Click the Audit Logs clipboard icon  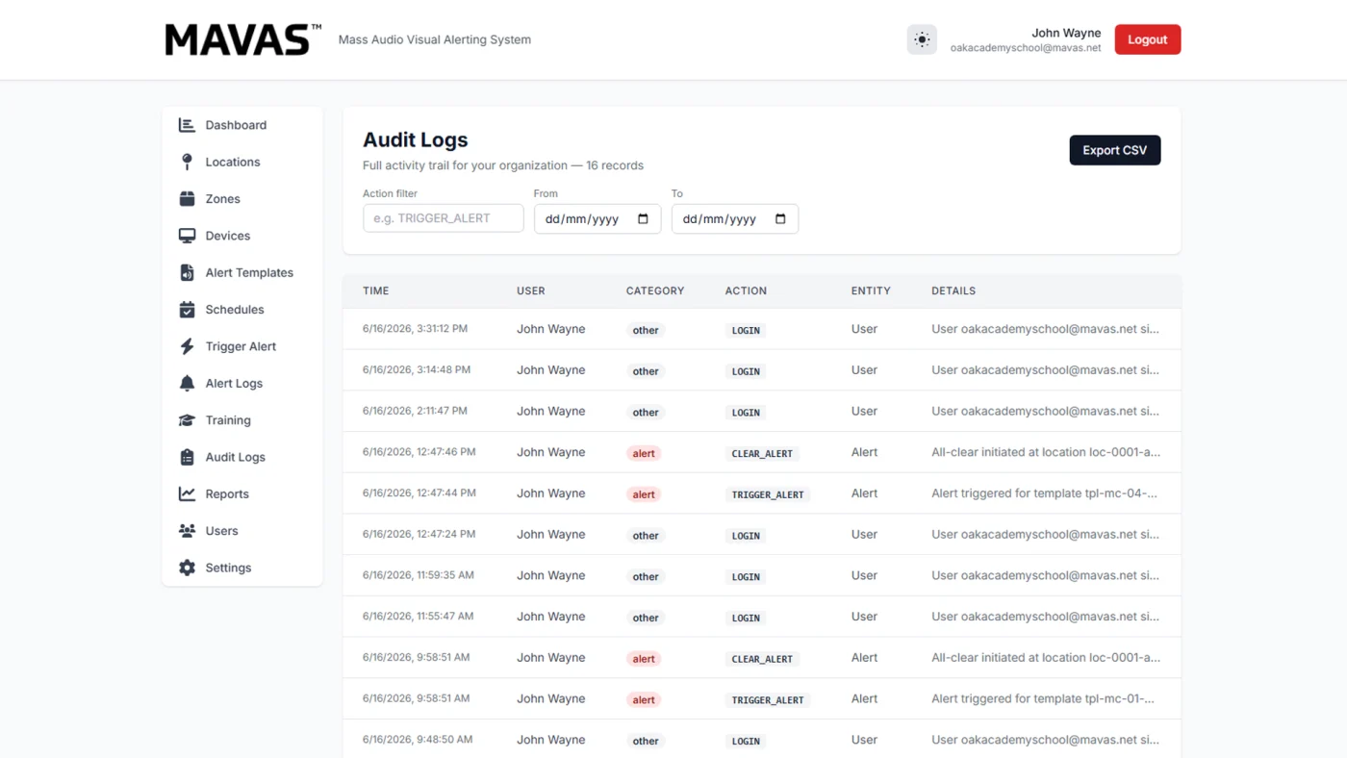[187, 457]
